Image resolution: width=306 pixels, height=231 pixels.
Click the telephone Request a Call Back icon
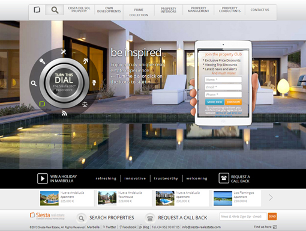(224, 178)
